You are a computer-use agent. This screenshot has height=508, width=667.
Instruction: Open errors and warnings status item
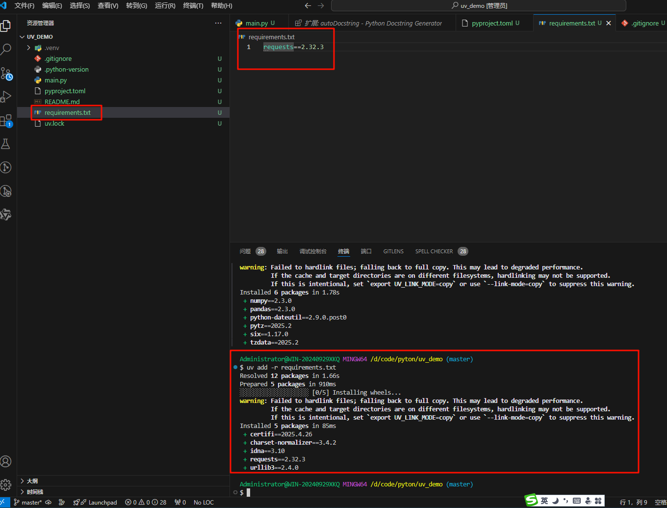[146, 502]
